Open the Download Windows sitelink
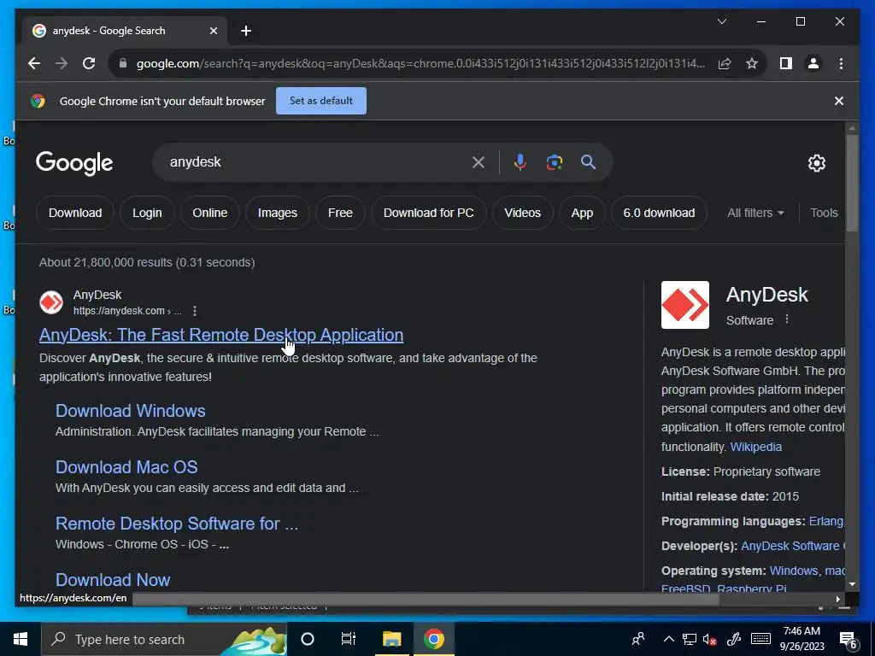Image resolution: width=875 pixels, height=656 pixels. coord(130,411)
